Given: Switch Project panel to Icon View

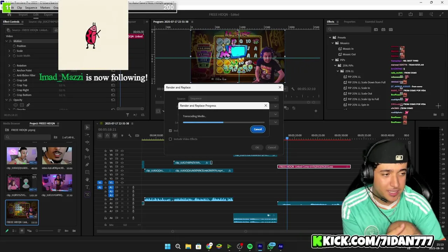Looking at the screenshot, I should tap(22, 231).
